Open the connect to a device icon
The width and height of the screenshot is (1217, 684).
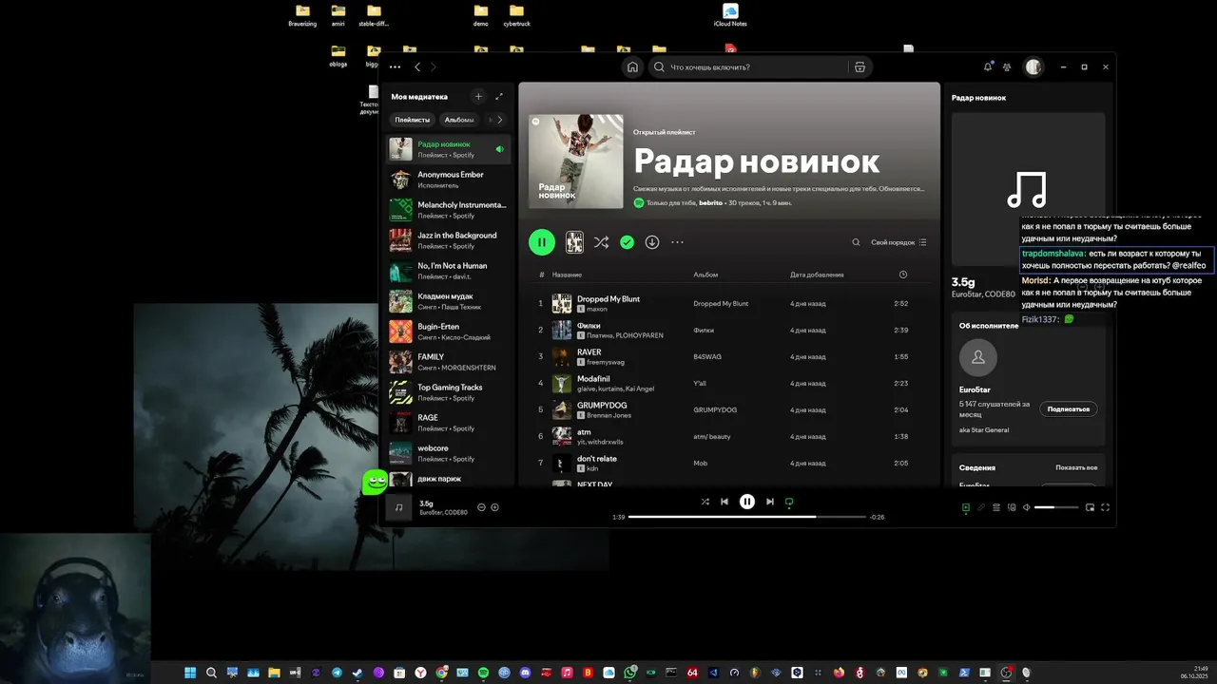(1012, 507)
